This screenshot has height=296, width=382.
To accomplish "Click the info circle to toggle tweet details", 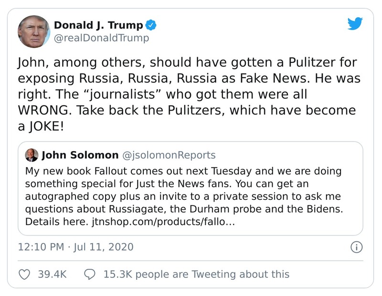I will (356, 247).
